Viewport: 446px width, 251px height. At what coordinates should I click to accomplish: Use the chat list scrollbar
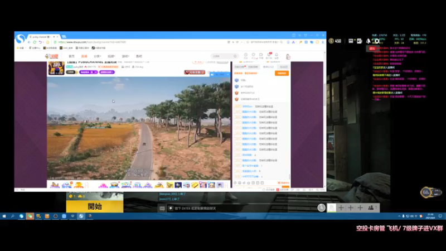pos(289,176)
